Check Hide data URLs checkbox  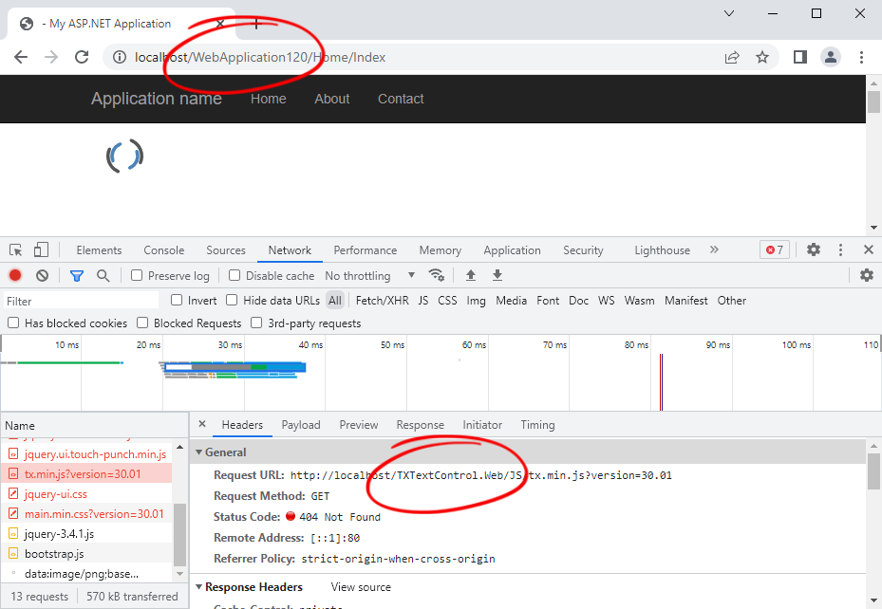click(x=232, y=300)
